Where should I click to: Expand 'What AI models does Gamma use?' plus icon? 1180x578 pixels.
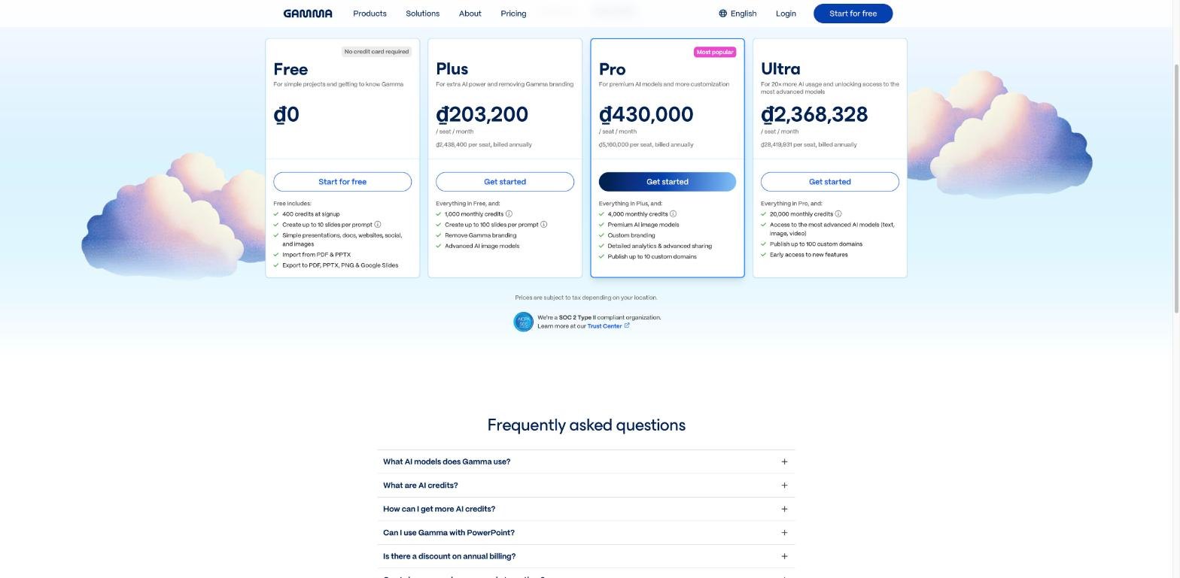click(784, 461)
